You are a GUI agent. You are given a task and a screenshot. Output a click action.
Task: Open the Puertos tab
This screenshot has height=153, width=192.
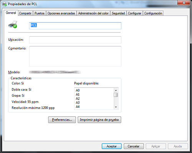(40, 13)
